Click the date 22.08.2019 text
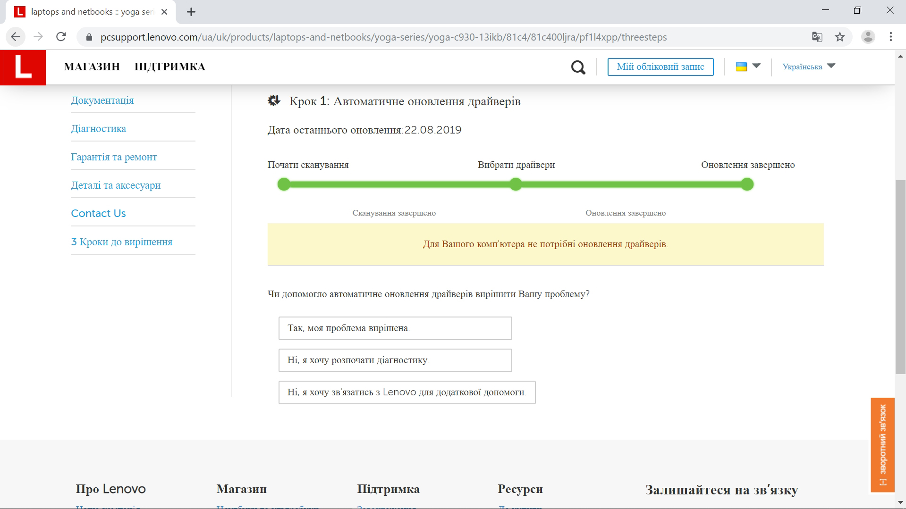This screenshot has width=906, height=509. 433,130
